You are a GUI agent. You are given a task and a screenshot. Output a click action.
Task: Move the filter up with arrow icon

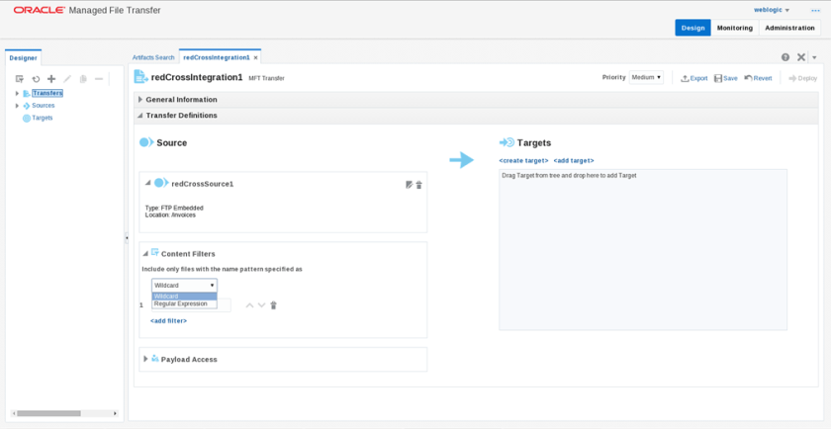click(249, 305)
